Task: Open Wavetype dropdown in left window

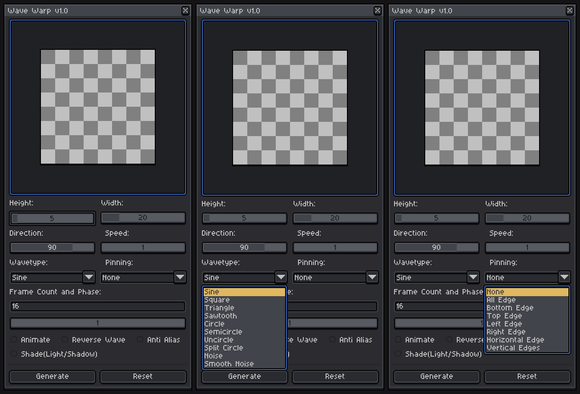Action: [89, 277]
